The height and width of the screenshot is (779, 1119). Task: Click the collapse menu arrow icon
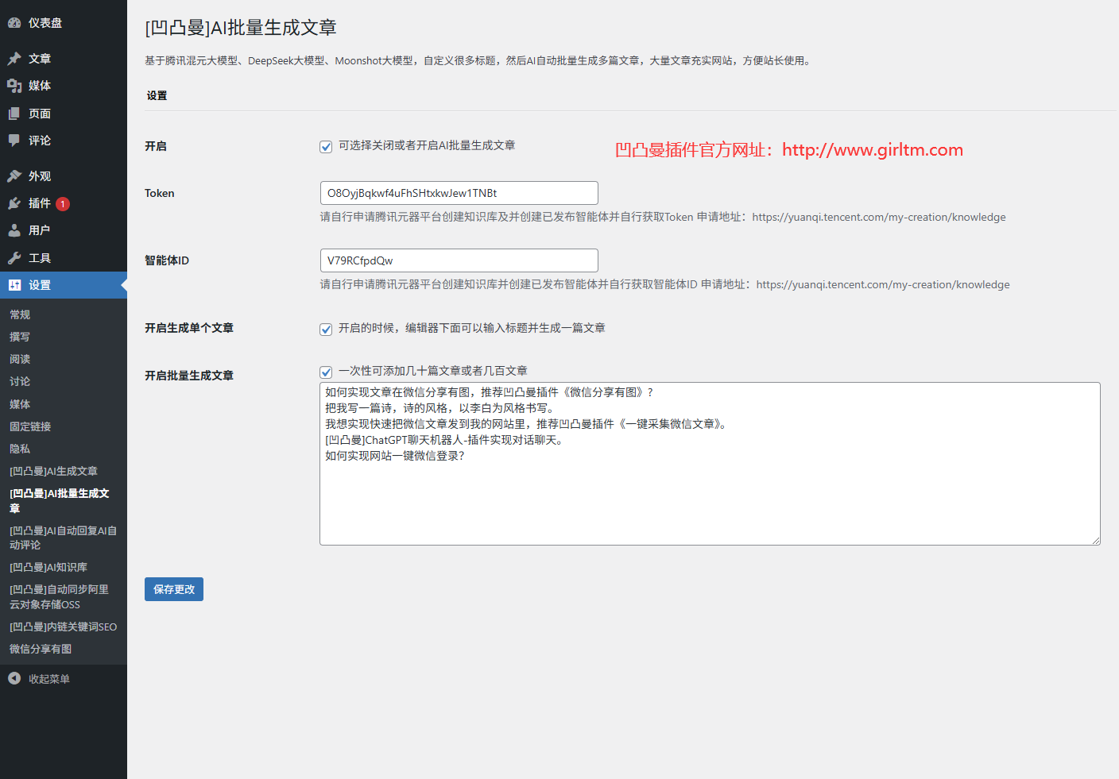[x=14, y=678]
